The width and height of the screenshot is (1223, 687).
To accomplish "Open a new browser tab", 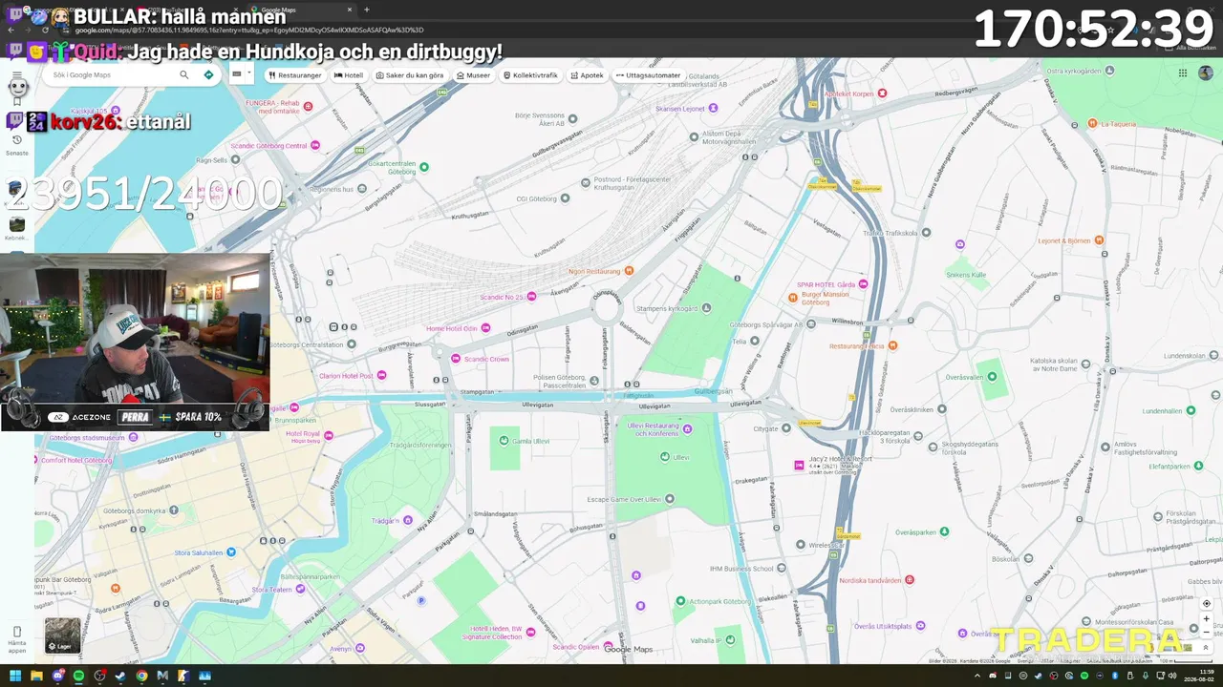I will coord(367,10).
